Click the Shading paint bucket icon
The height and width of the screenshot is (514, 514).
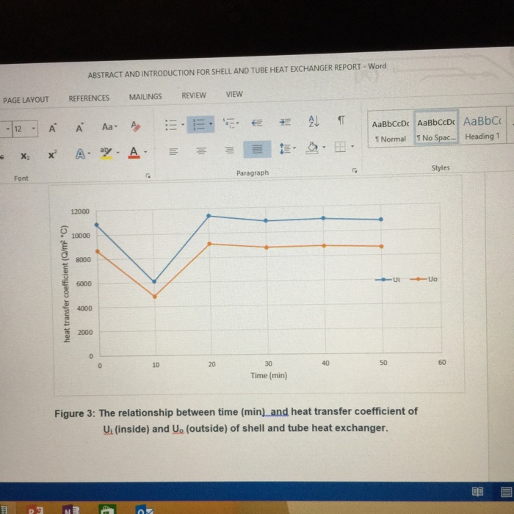(x=312, y=148)
